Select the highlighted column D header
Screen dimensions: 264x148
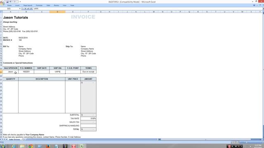[x=57, y=12]
